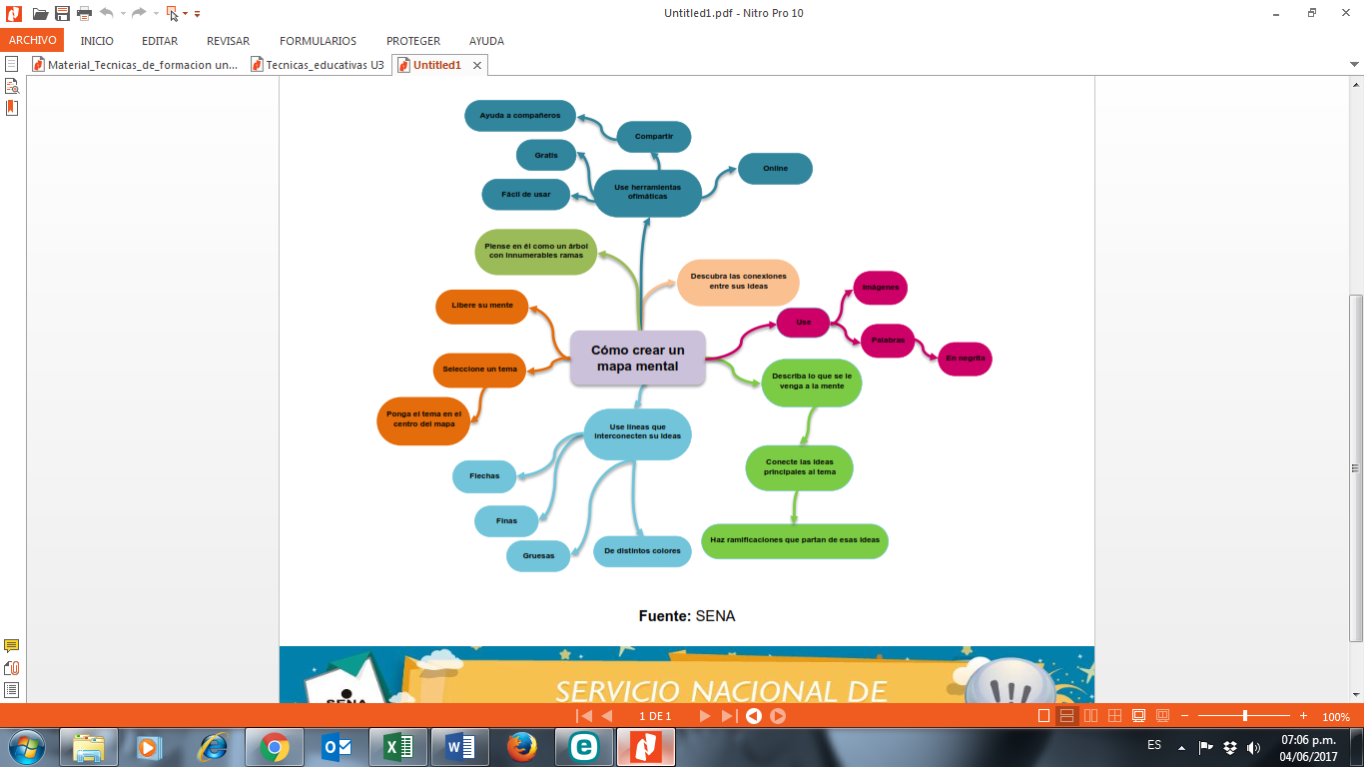Click zoom in plus button
The height and width of the screenshot is (767, 1364).
click(x=1303, y=716)
